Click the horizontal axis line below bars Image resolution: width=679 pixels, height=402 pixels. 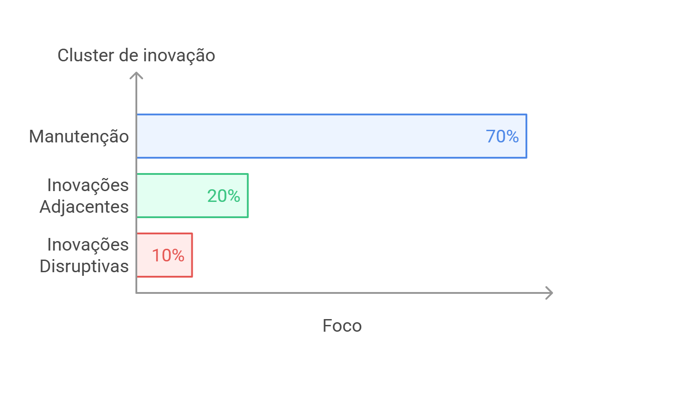(344, 293)
